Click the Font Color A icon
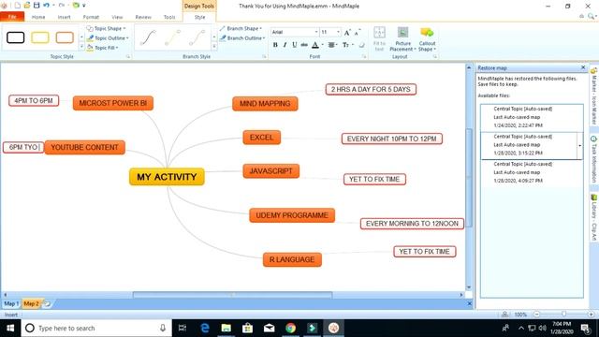The image size is (599, 337). [x=315, y=45]
